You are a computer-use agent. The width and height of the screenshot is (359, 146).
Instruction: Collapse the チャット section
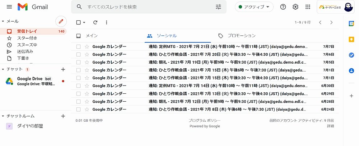pyautogui.click(x=3, y=69)
